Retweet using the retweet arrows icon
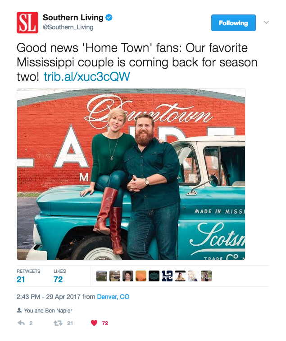The height and width of the screenshot is (341, 286). 58,323
